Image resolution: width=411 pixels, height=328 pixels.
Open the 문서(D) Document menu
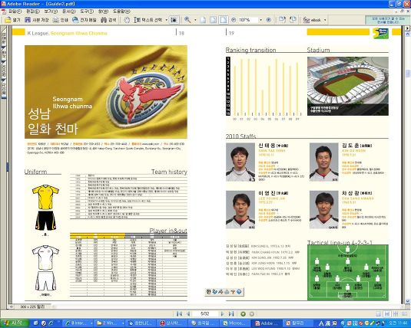coord(68,11)
